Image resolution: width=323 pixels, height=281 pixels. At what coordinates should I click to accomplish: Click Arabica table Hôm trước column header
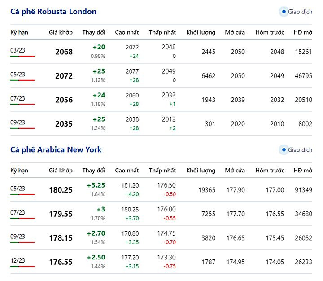[x=270, y=171]
